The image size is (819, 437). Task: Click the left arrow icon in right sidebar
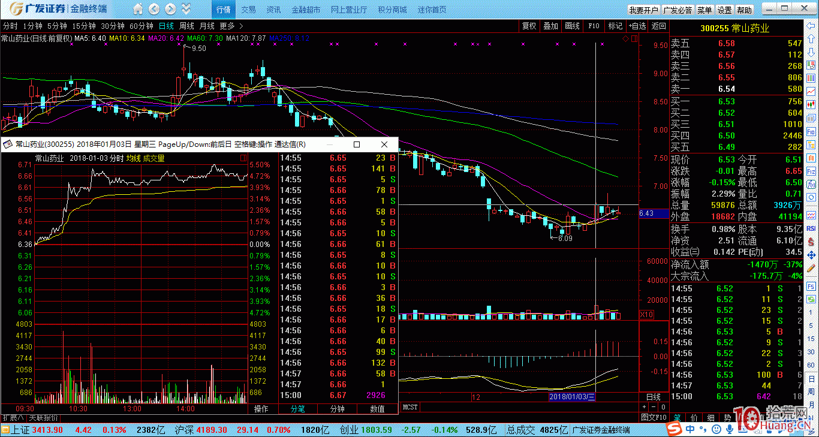pyautogui.click(x=811, y=26)
